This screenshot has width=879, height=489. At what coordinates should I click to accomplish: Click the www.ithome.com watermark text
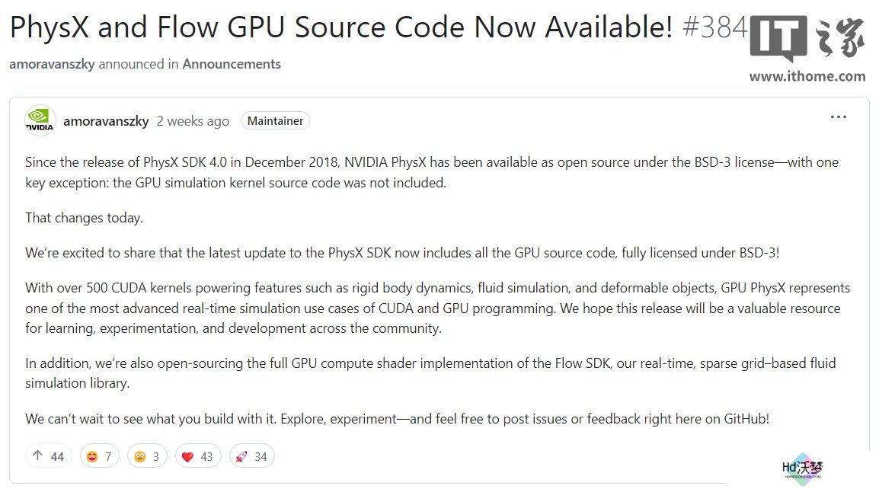[807, 76]
